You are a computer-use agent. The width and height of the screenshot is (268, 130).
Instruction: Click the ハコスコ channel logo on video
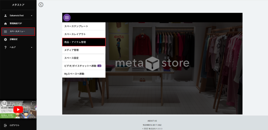[4, 104]
